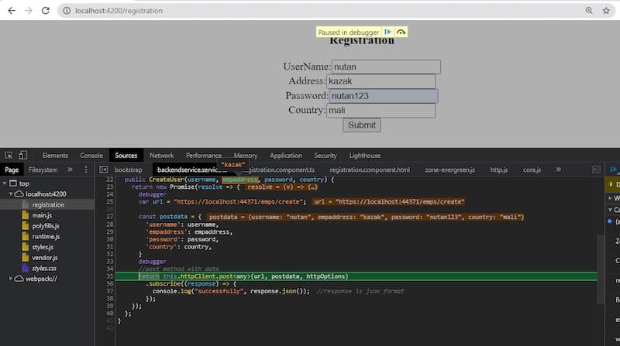Go back to the previous browser page
This screenshot has height=346, width=620.
(12, 11)
